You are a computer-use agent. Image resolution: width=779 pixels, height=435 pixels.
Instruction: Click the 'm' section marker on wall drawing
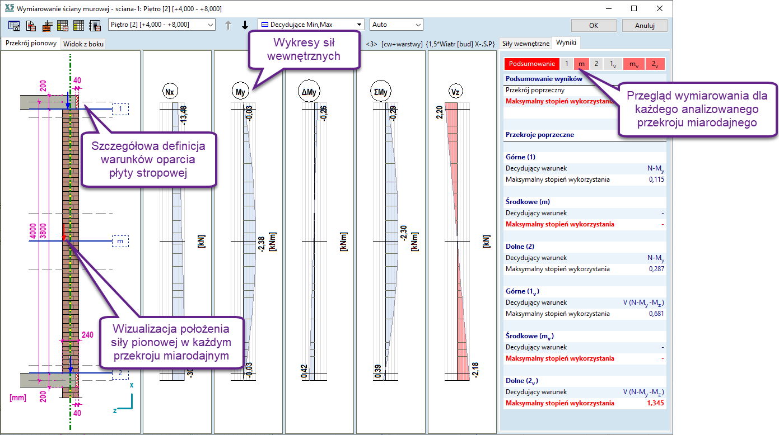[120, 241]
